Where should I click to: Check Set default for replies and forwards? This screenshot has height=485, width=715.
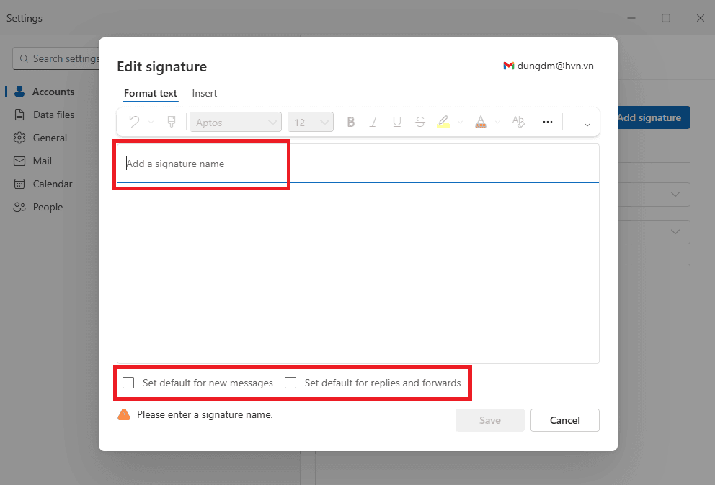pos(290,383)
